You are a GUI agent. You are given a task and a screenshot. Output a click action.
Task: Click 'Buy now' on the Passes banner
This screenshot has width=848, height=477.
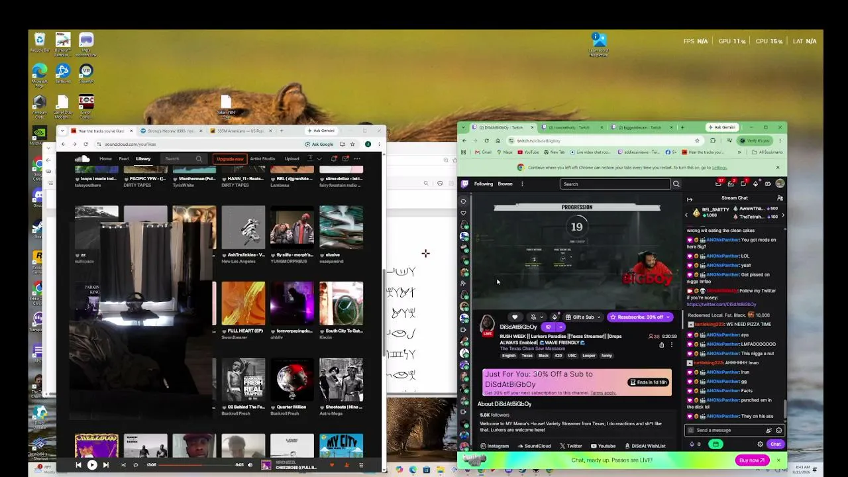752,460
